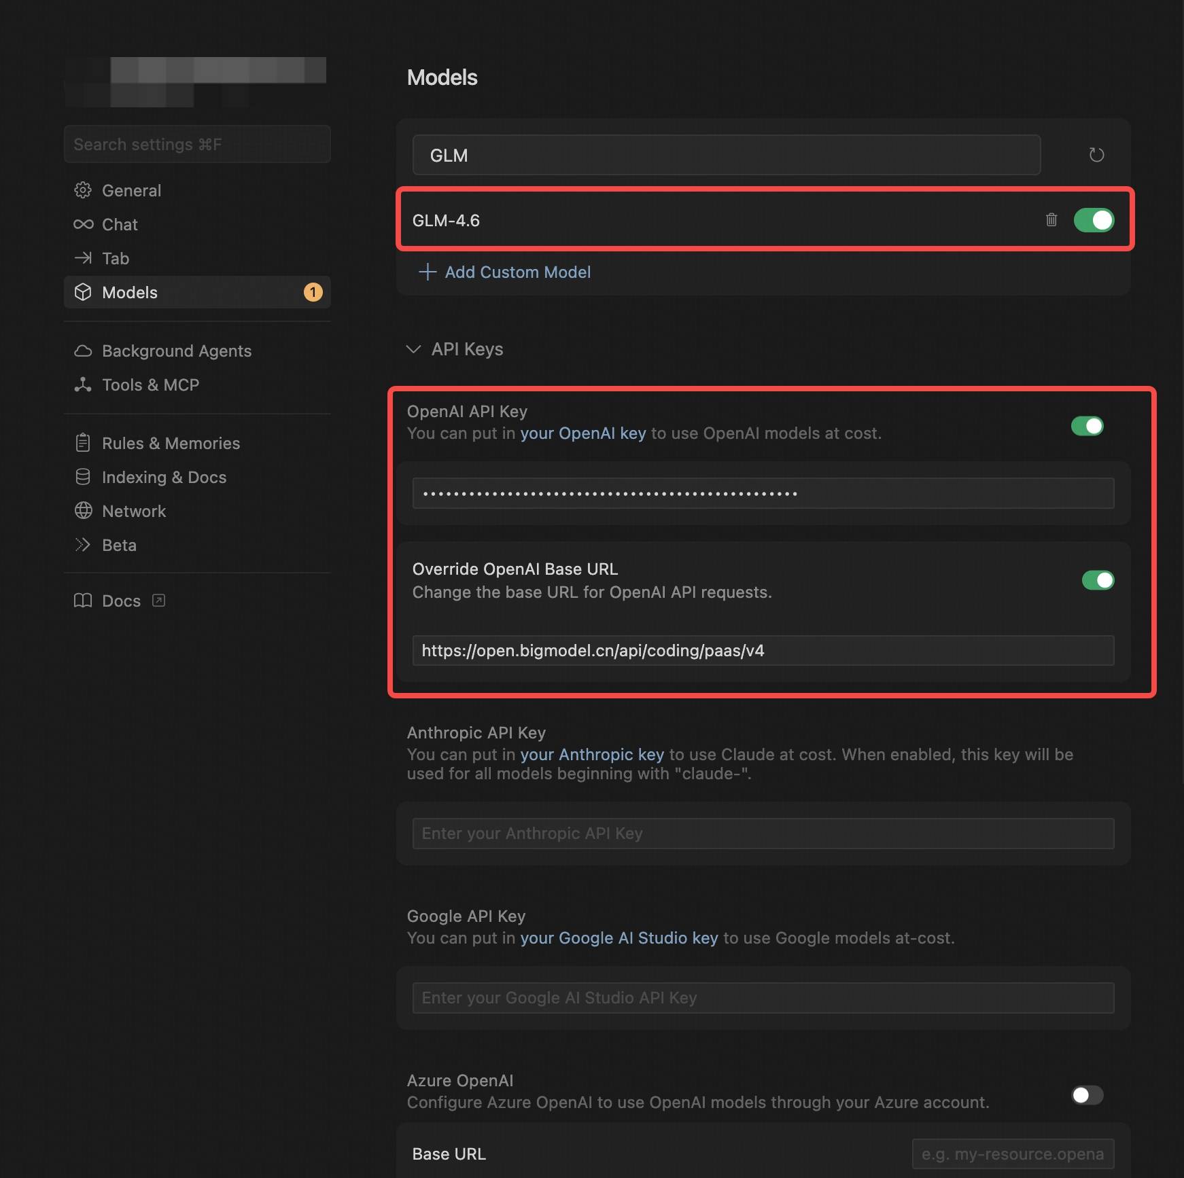
Task: Click the General settings gear icon
Action: click(83, 190)
